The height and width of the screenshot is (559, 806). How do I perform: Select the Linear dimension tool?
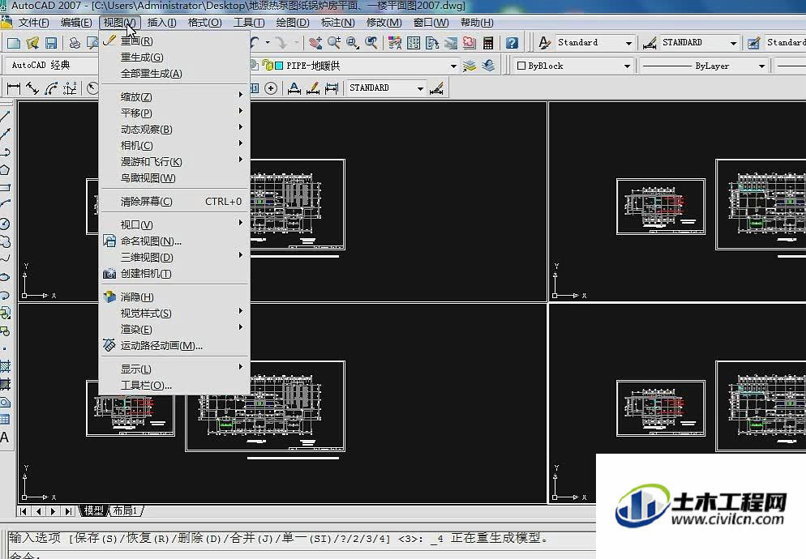pos(13,88)
